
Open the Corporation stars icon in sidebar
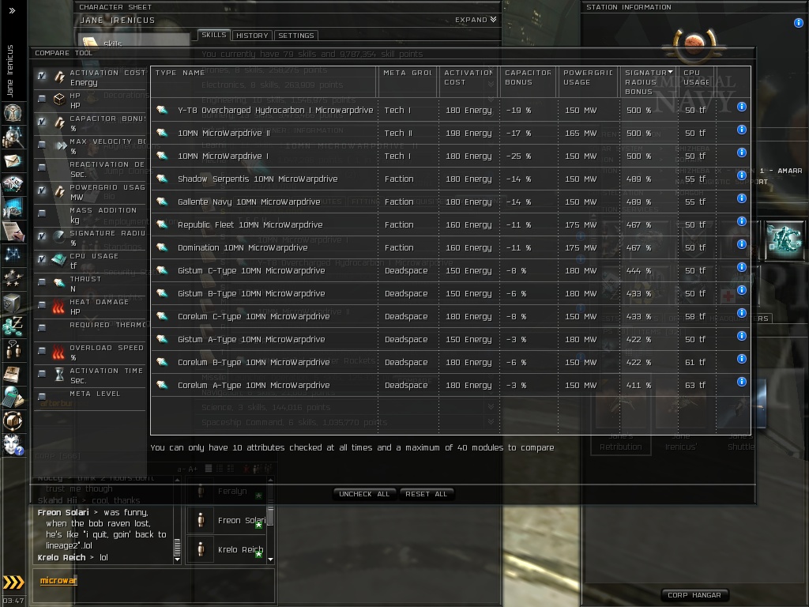(13, 279)
